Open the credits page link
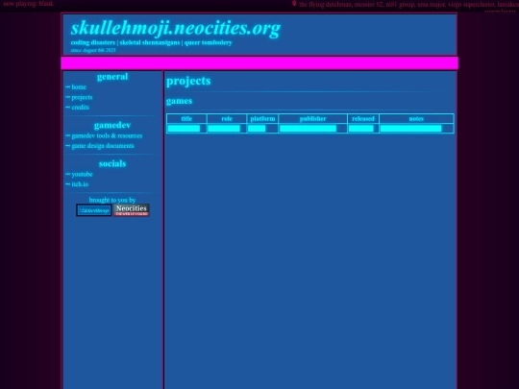The height and width of the screenshot is (389, 519). (x=80, y=108)
